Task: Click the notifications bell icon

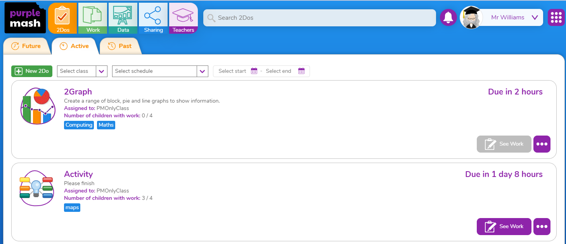Action: pyautogui.click(x=448, y=18)
